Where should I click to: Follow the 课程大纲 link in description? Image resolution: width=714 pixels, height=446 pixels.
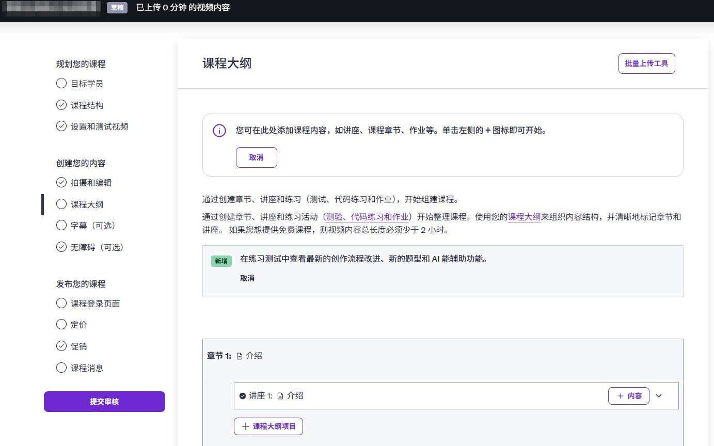click(x=524, y=217)
